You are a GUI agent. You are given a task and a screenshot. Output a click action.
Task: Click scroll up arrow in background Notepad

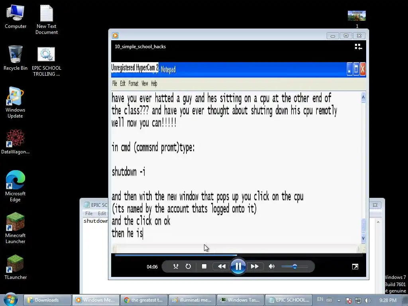click(x=378, y=222)
